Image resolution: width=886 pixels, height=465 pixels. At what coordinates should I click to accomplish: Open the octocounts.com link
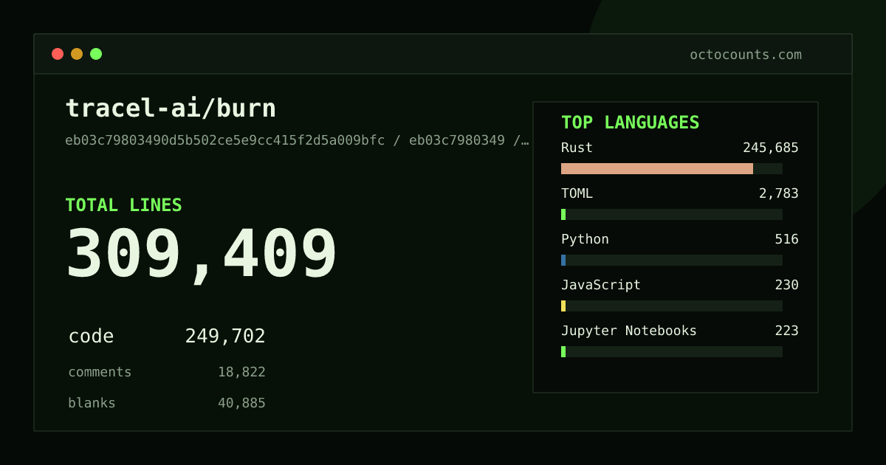[x=746, y=55]
